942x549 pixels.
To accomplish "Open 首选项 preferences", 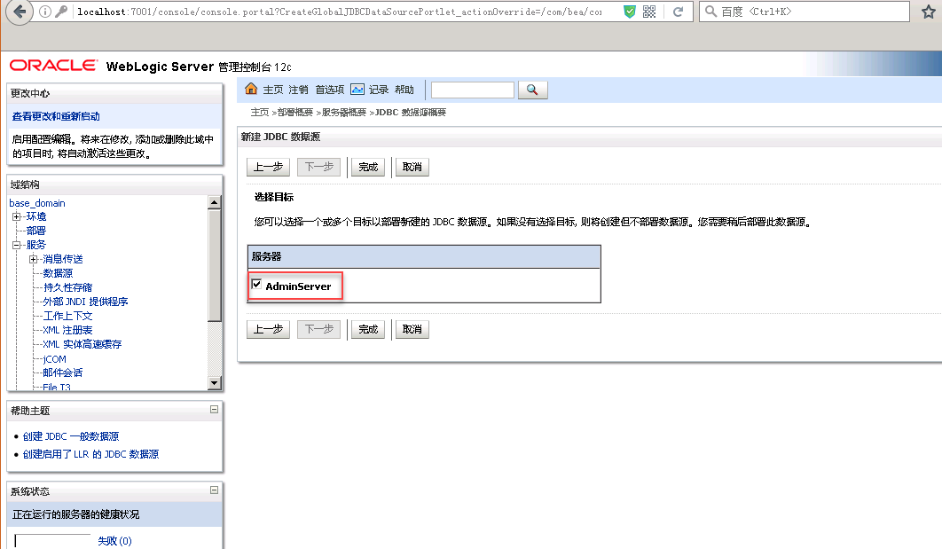I will [x=330, y=90].
